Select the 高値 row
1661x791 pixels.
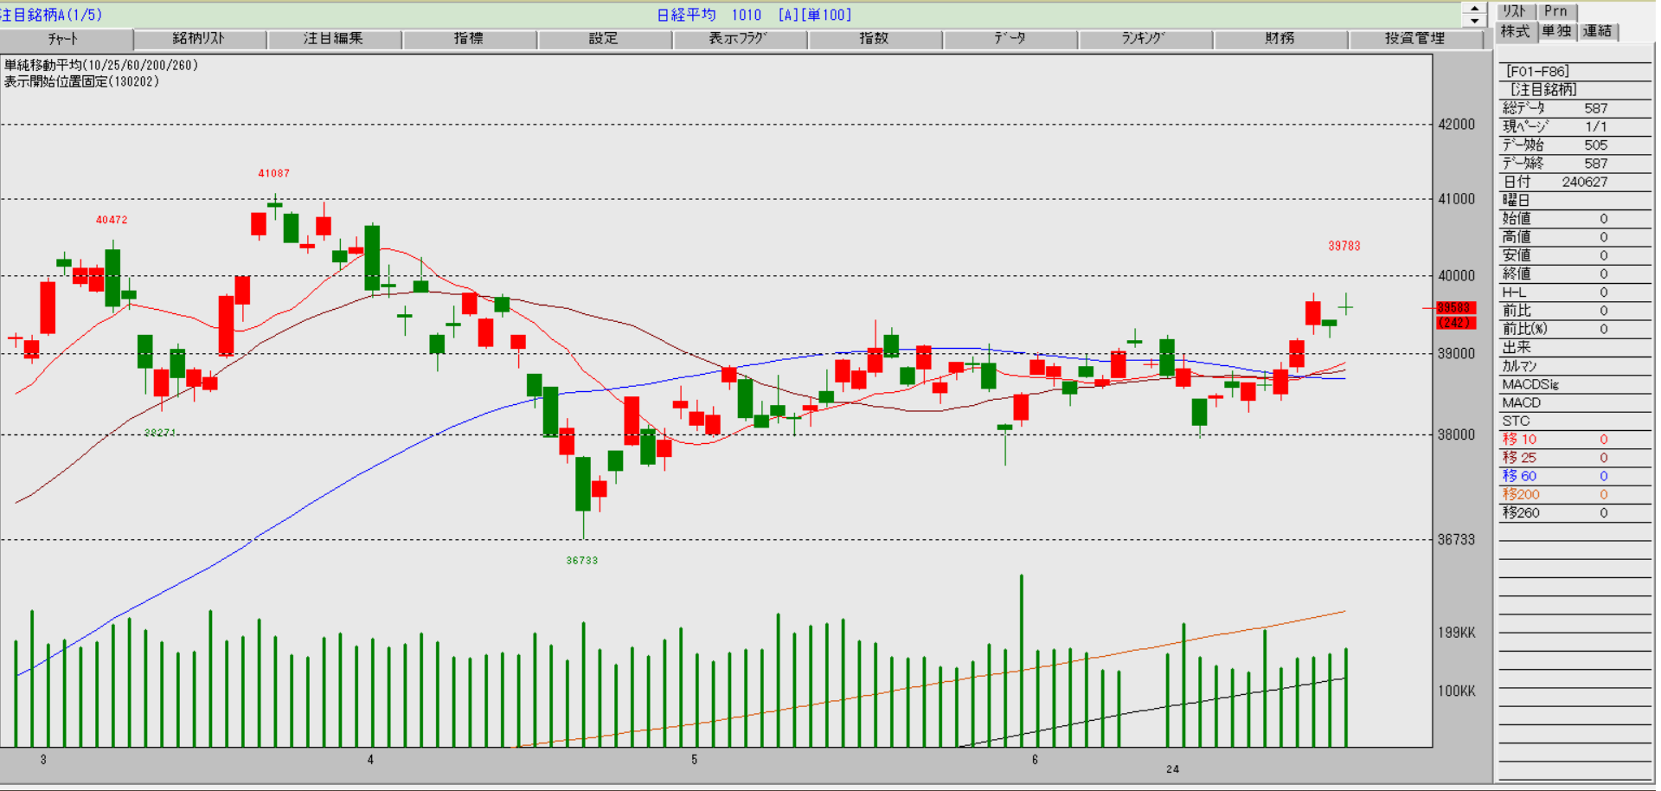[x=1574, y=237]
